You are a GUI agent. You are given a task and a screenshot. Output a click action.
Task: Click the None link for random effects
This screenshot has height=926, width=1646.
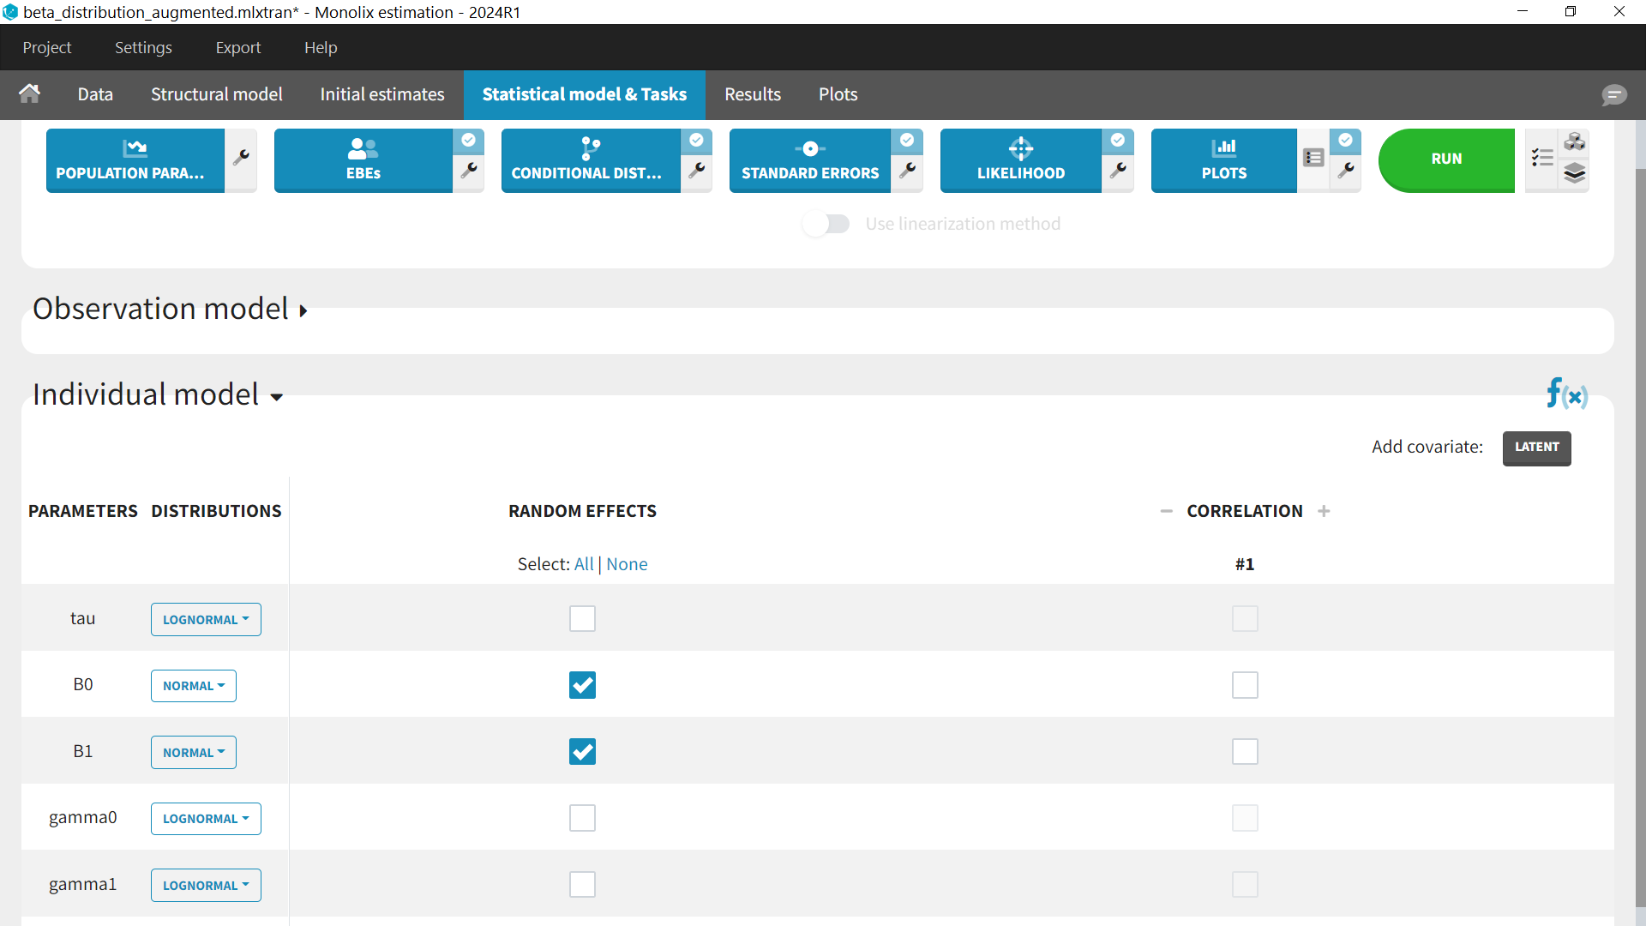627,564
